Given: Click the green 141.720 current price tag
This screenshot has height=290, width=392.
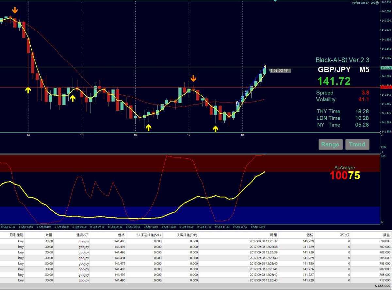Looking at the screenshot, I should coord(386,68).
